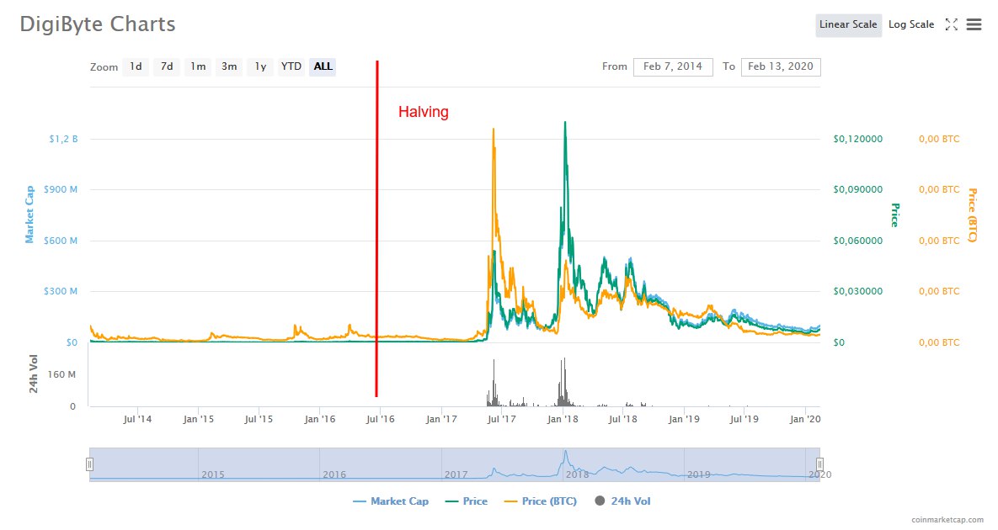The image size is (998, 530).
Task: Click the Price (BTC) axis title
Action: tap(972, 215)
